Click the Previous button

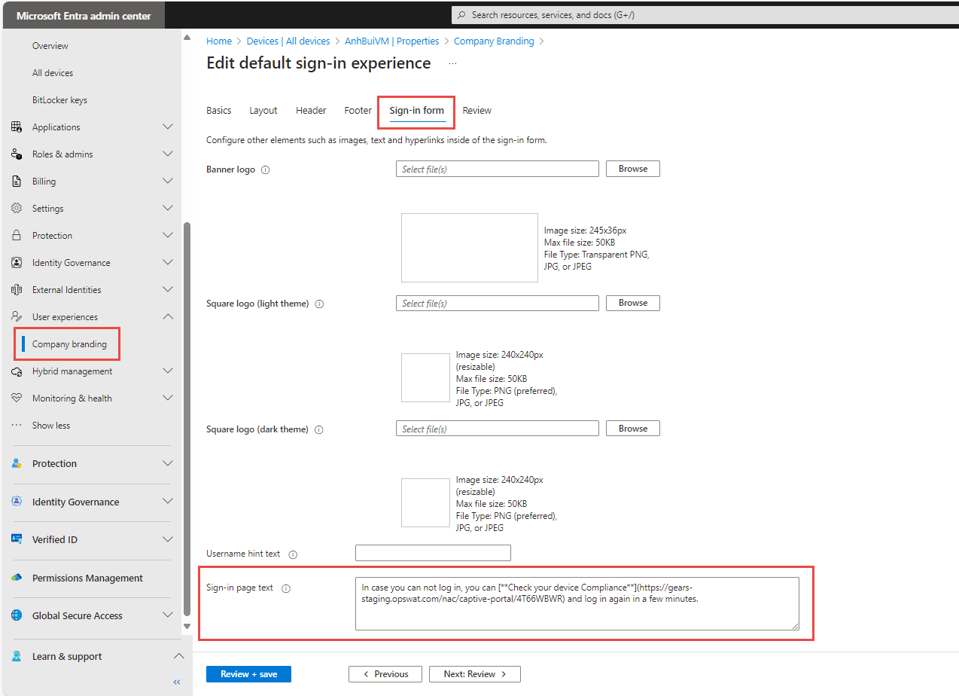[384, 674]
